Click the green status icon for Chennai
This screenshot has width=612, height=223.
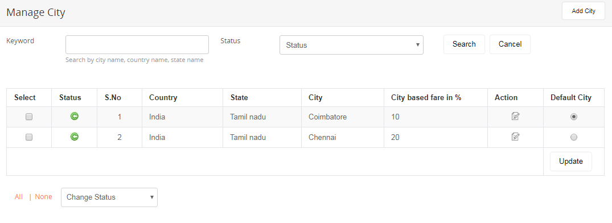(74, 137)
